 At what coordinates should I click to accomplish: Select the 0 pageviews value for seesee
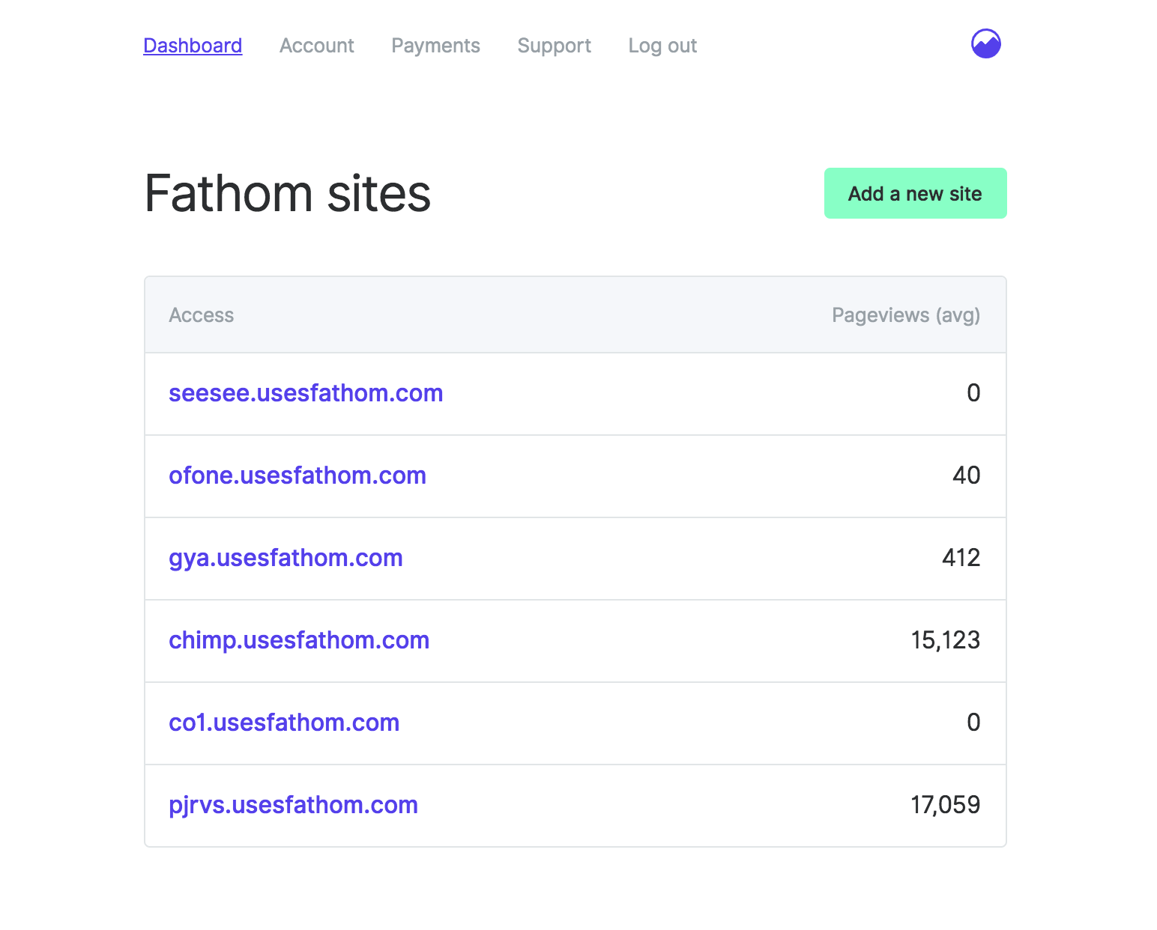(973, 393)
